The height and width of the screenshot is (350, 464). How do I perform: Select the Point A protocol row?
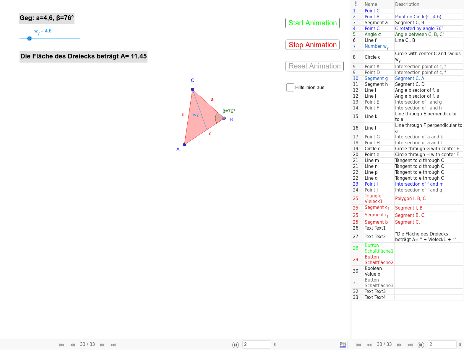408,67
